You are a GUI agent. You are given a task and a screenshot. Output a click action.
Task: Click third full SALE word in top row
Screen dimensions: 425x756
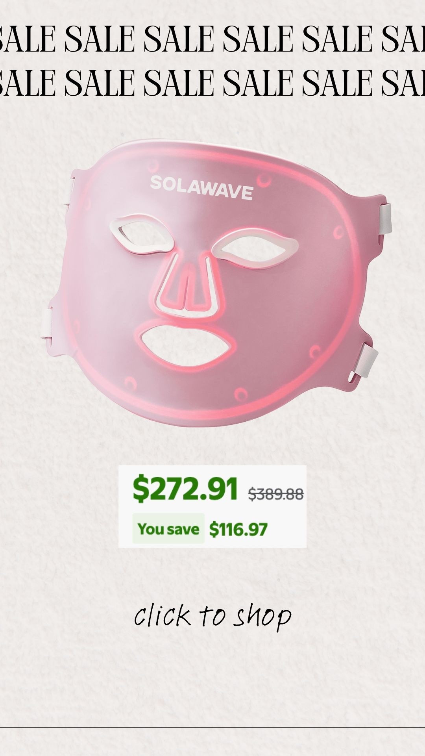259,39
